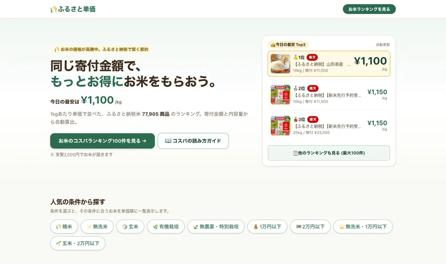The image size is (446, 279).
Task: Select 玄米・2万円以下 filter chip
Action: [78, 244]
